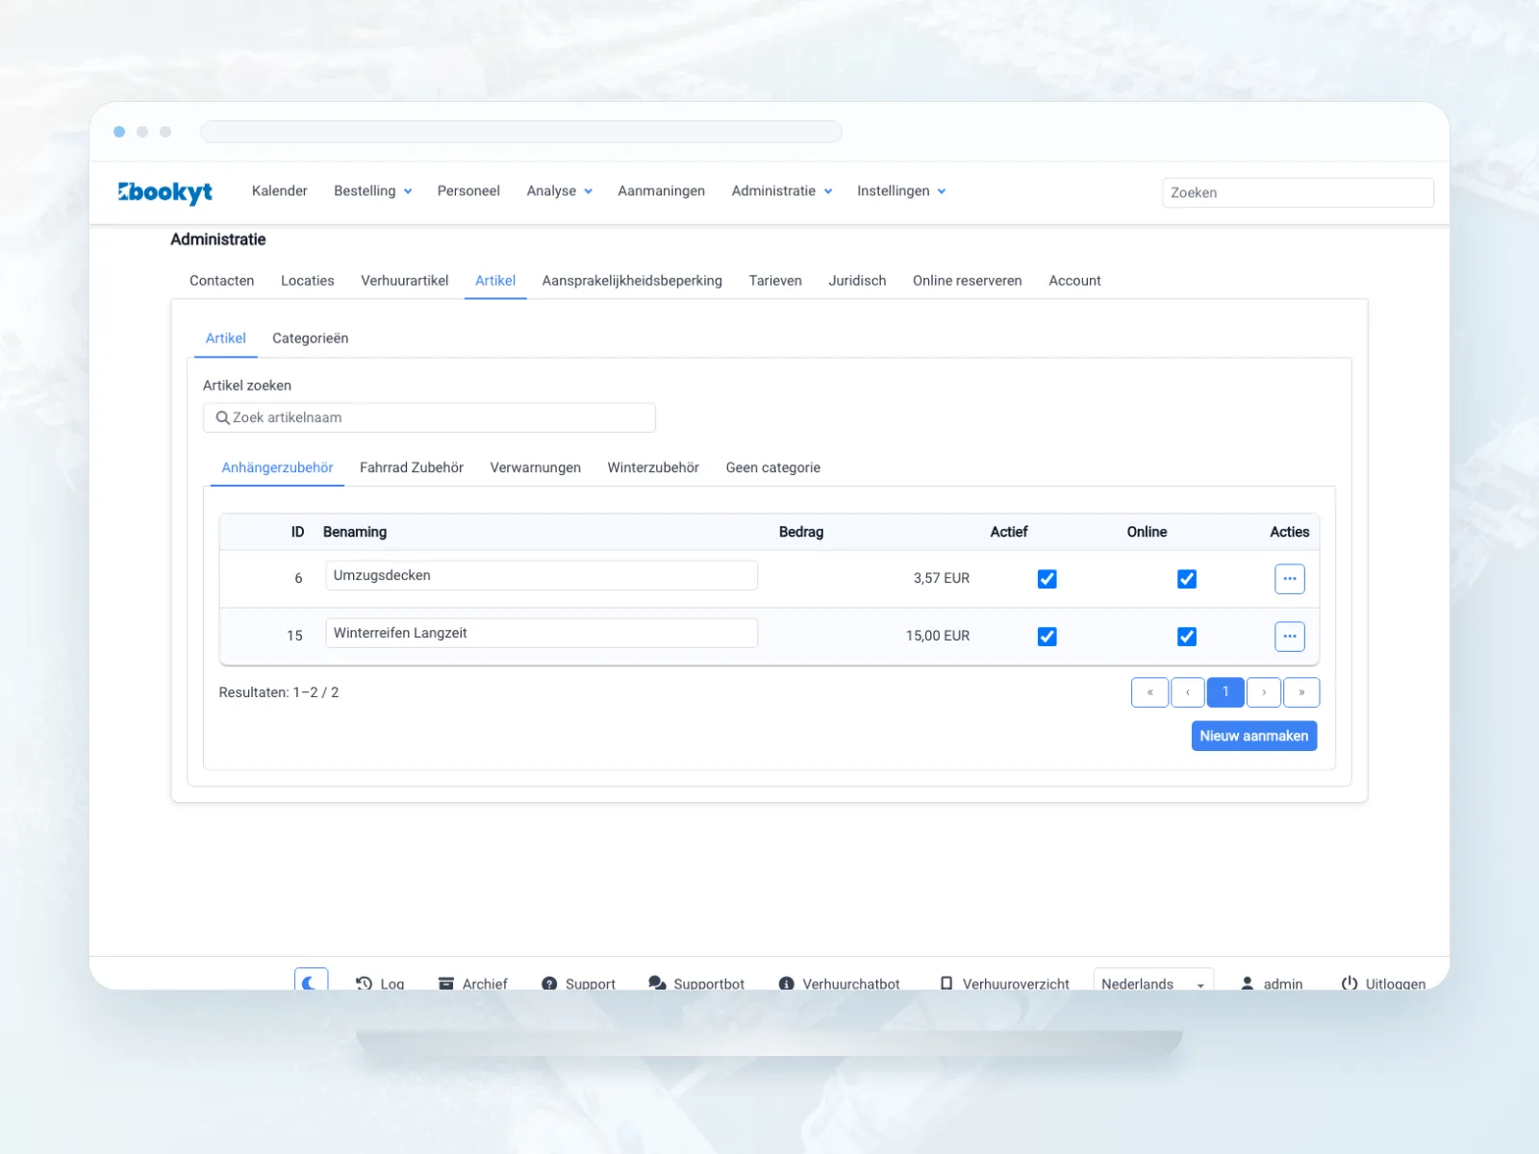Open the Archief box icon
The width and height of the screenshot is (1539, 1154).
(446, 983)
